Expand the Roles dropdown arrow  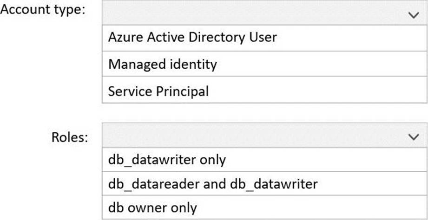(x=413, y=136)
